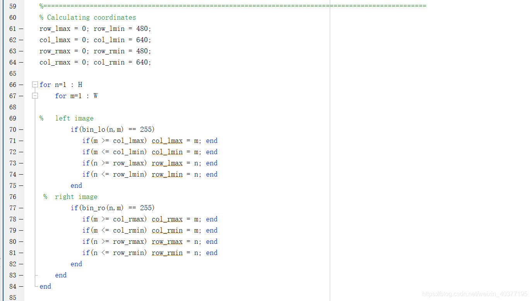Click the underlined col_lmax on line 71

[167, 141]
